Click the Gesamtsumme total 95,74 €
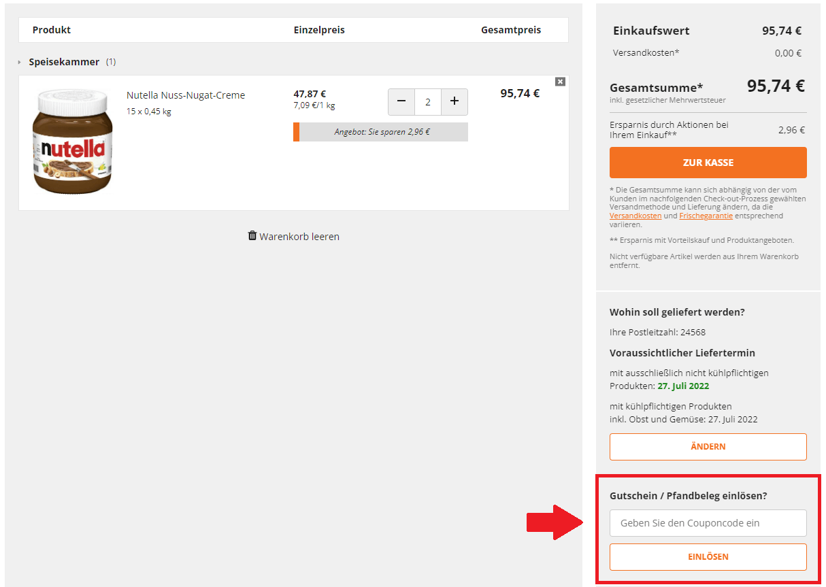The height and width of the screenshot is (587, 826). click(776, 86)
